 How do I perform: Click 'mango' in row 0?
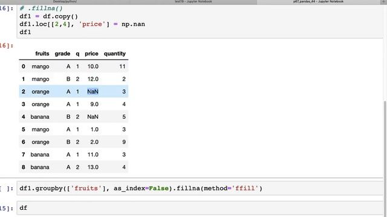(41, 67)
